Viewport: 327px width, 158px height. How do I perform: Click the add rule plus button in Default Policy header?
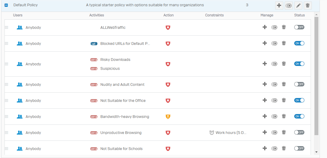tap(279, 5)
